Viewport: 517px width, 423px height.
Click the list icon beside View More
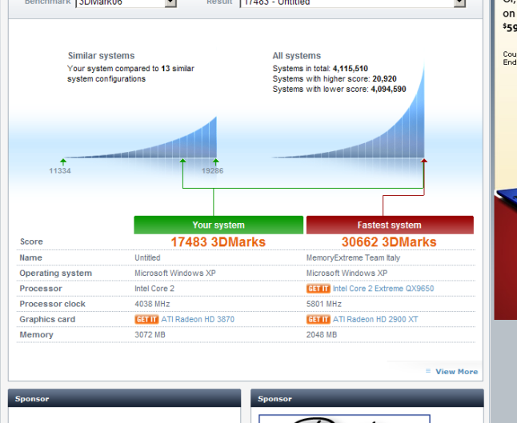[x=428, y=371]
